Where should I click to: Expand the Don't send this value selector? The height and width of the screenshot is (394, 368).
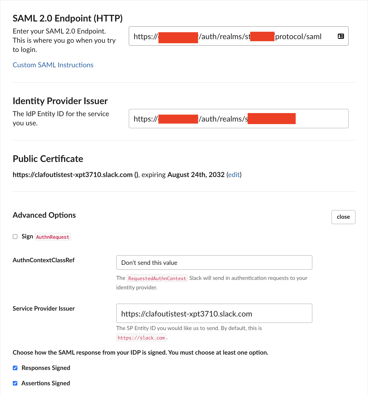point(214,262)
